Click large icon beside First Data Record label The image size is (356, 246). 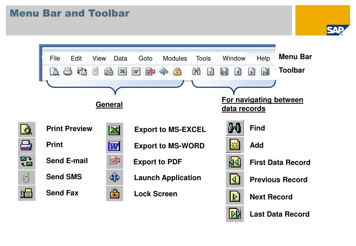[235, 162]
